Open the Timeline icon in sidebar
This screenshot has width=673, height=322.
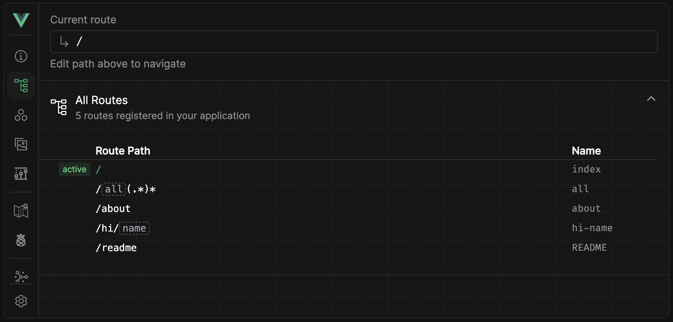(x=21, y=174)
